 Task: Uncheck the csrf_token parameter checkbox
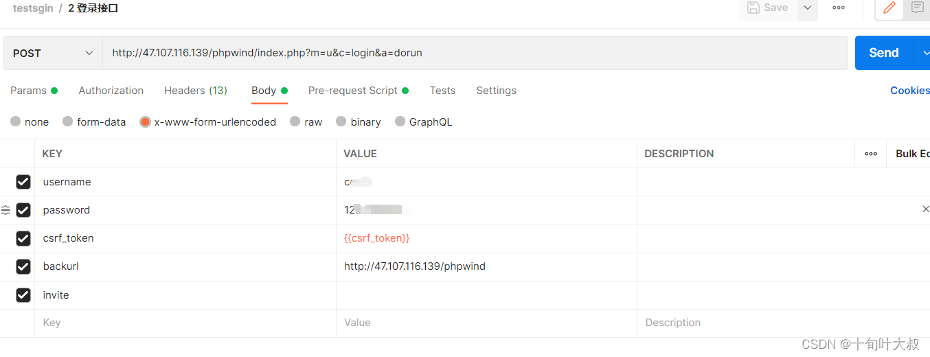[23, 238]
